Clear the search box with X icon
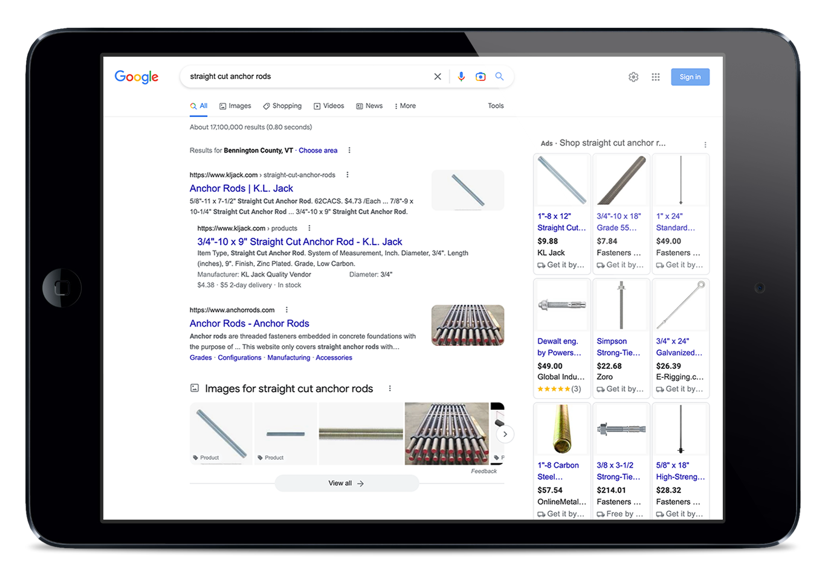828x580 pixels. (438, 77)
